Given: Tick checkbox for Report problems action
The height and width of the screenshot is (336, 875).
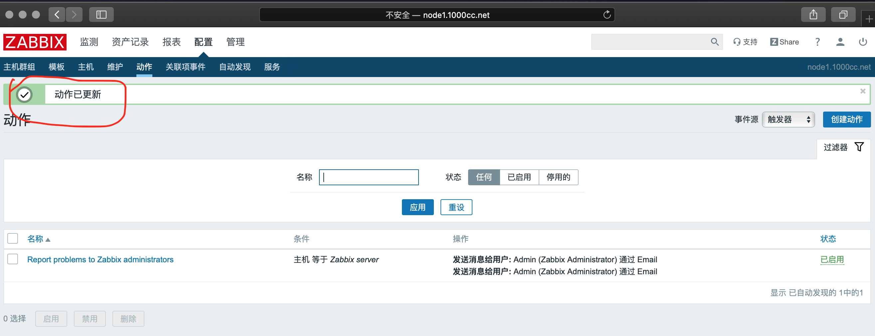Looking at the screenshot, I should coord(13,259).
